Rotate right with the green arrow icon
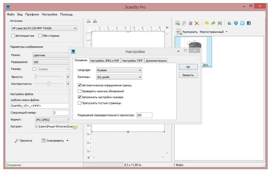 (x=213, y=23)
